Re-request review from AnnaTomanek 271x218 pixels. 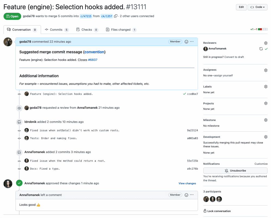[x=261, y=49]
